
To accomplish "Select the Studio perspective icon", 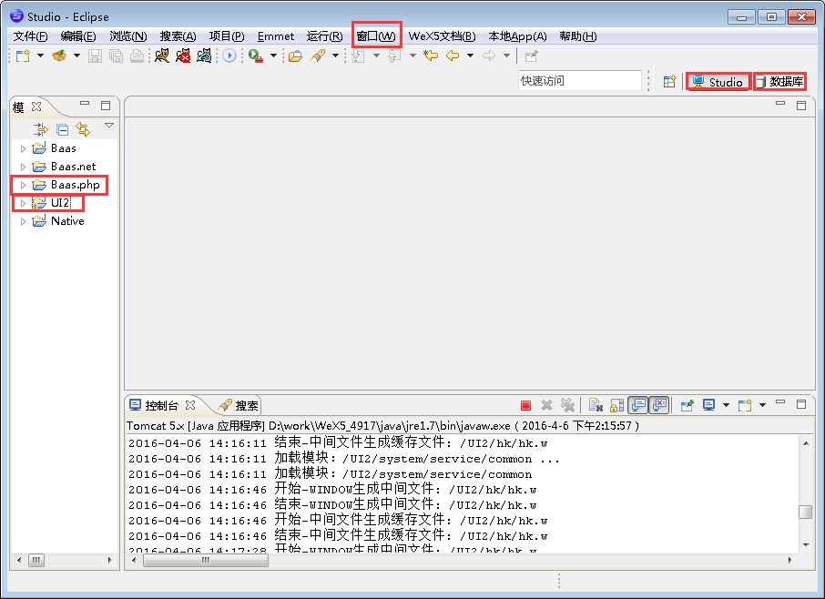I will pyautogui.click(x=718, y=81).
